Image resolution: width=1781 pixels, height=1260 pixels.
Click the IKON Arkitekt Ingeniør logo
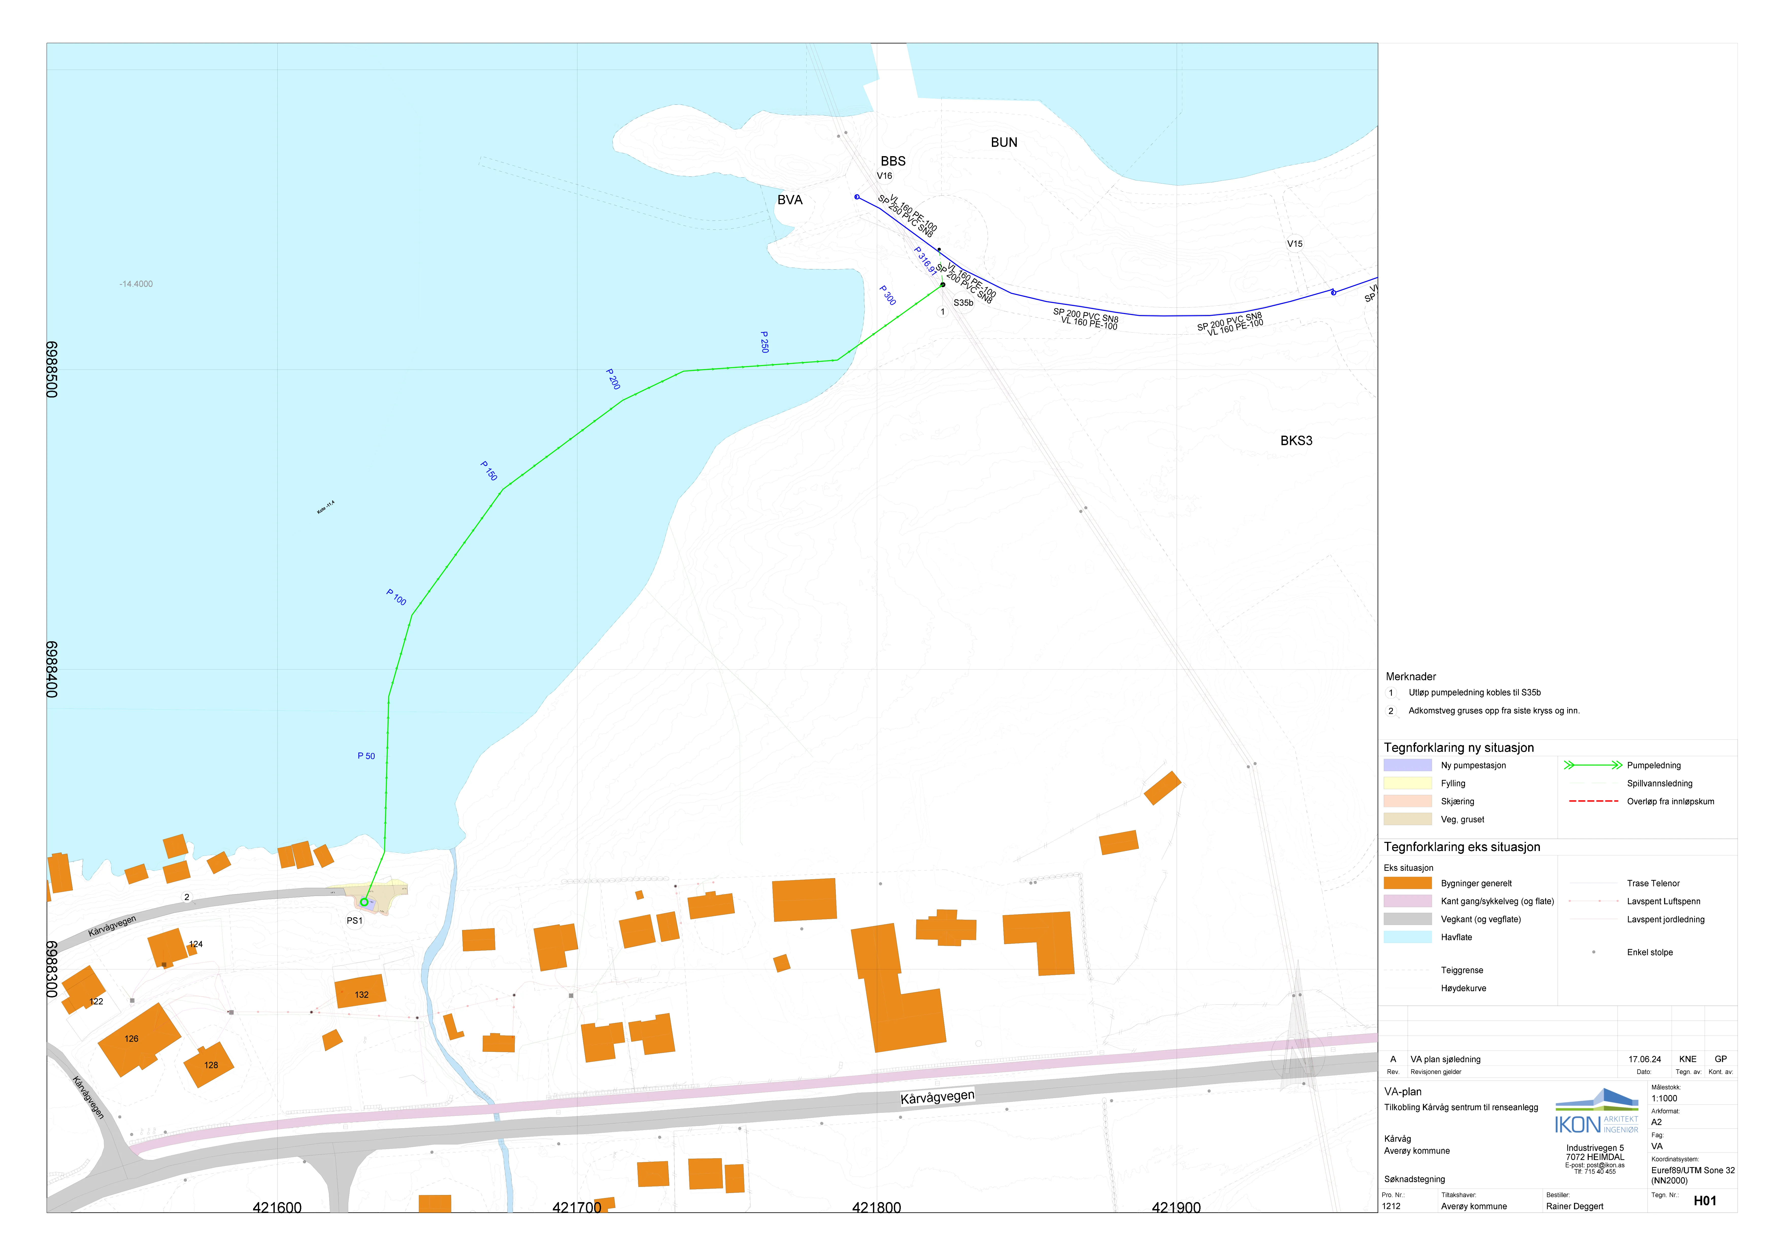(1596, 1111)
